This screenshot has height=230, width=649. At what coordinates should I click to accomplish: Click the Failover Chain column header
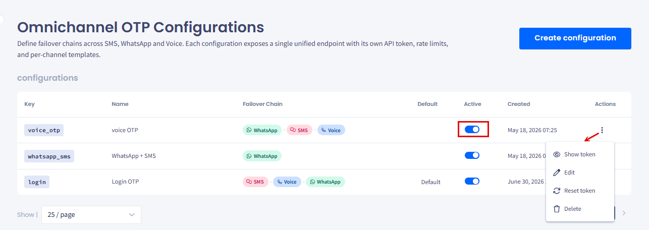click(x=262, y=104)
